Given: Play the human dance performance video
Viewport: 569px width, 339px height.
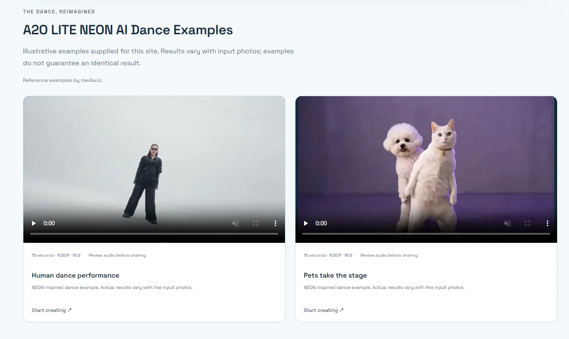Looking at the screenshot, I should (34, 223).
